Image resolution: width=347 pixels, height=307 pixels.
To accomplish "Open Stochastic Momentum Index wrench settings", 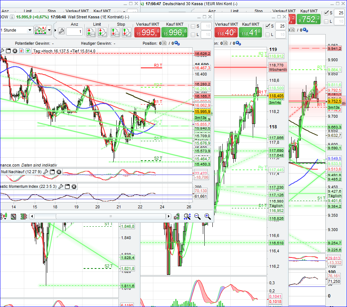I will (61, 187).
